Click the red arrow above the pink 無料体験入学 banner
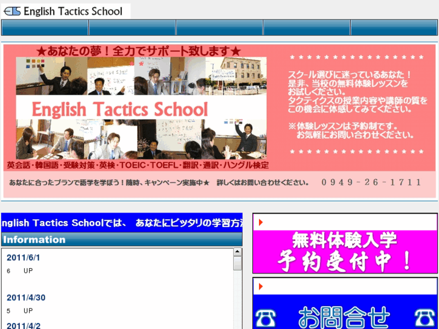439x329 pixels. [x=261, y=222]
